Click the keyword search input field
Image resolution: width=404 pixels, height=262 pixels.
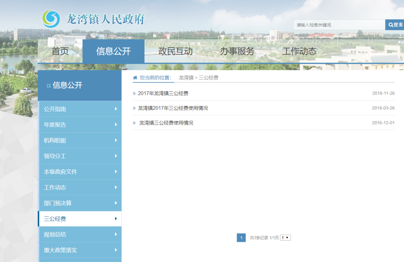click(339, 25)
